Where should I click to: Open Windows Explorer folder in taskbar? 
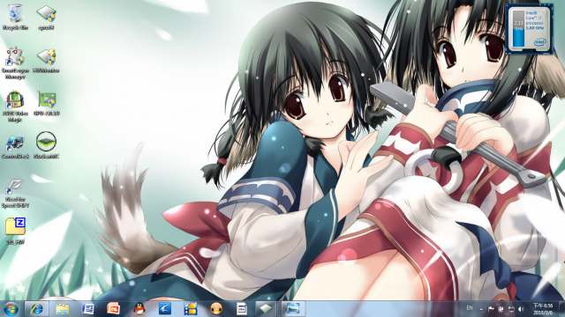(x=63, y=309)
